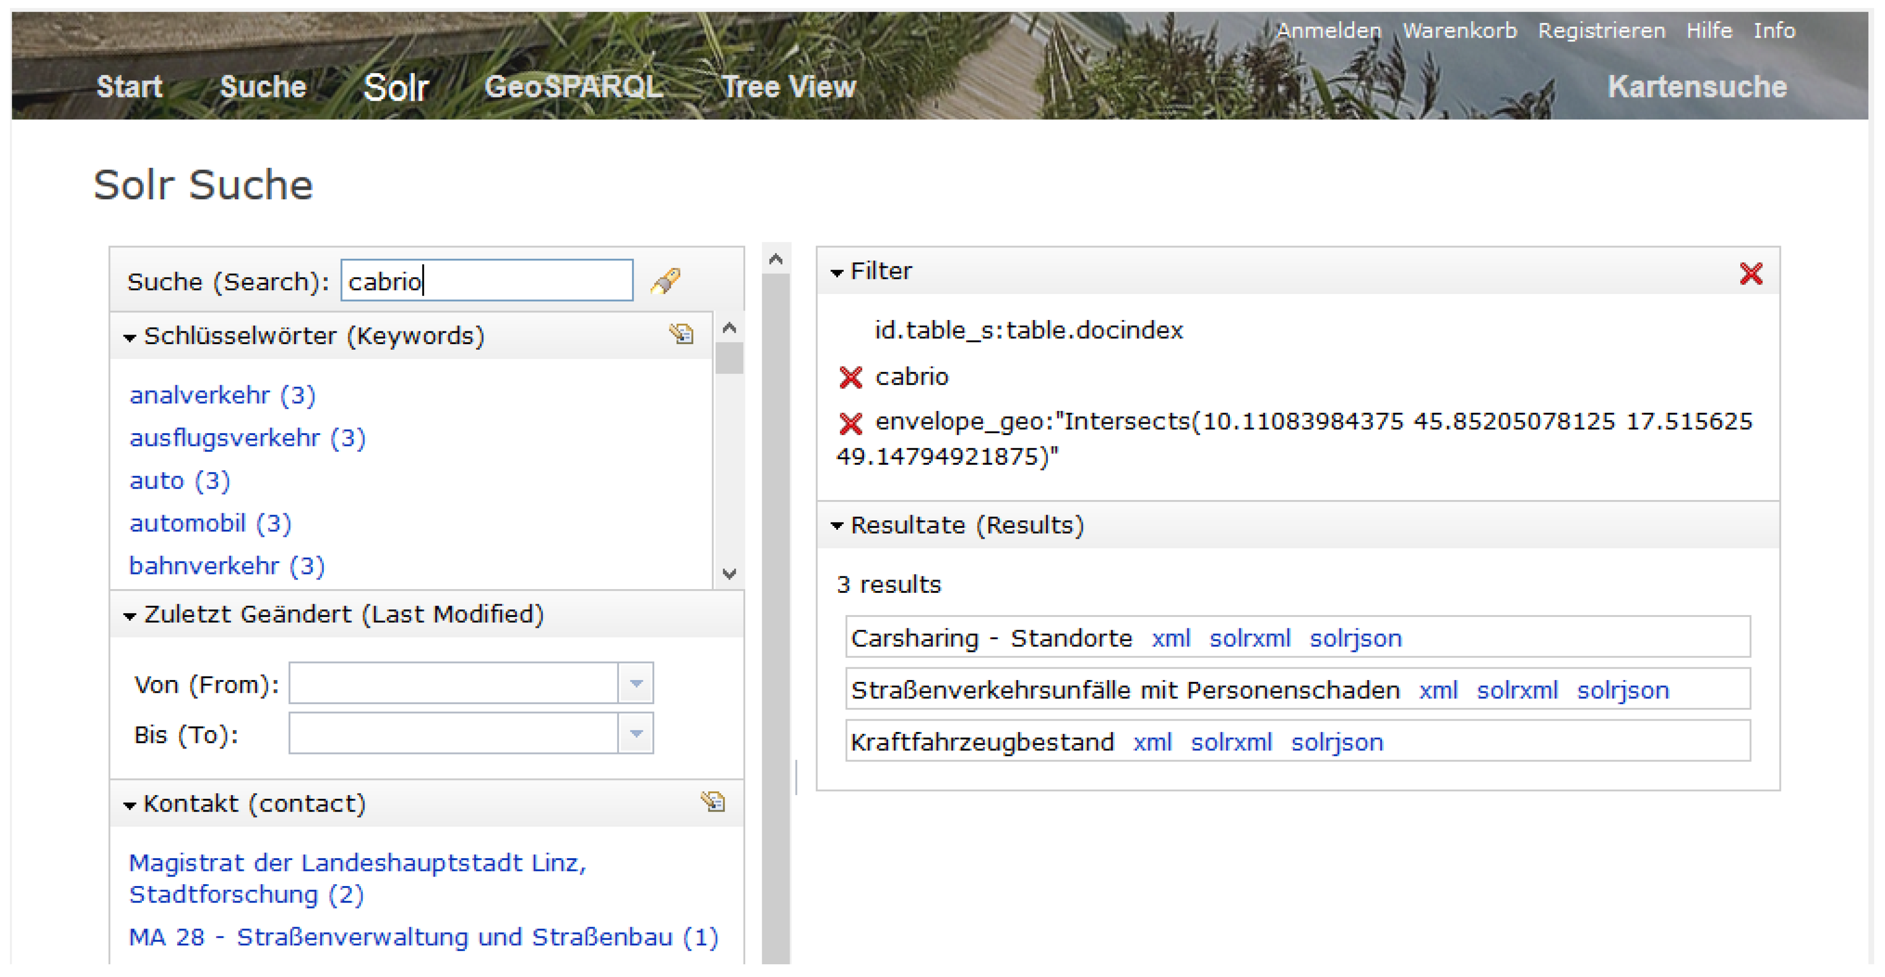
Task: Open the GeoSPARQL tab
Action: click(x=574, y=87)
